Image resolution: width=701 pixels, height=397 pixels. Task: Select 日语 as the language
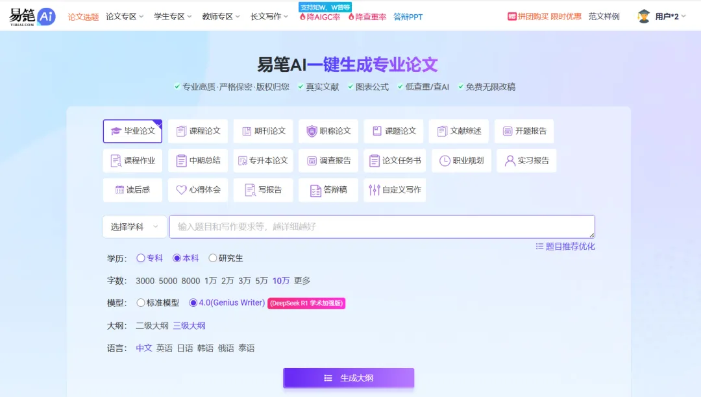pyautogui.click(x=185, y=348)
